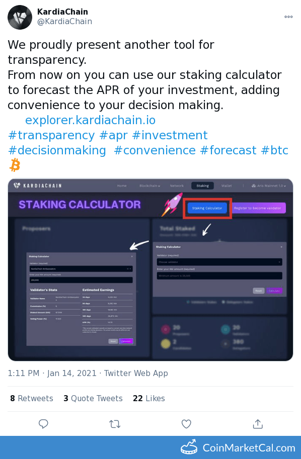Open the #transparency hashtag

click(x=51, y=135)
